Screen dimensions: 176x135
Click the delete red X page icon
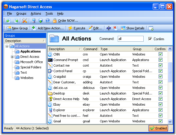[116, 28]
